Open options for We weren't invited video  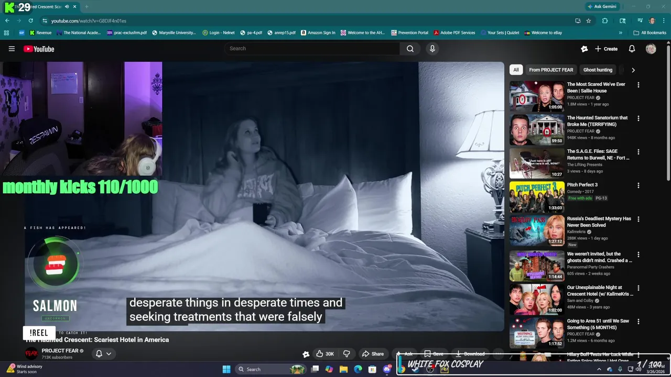[638, 254]
